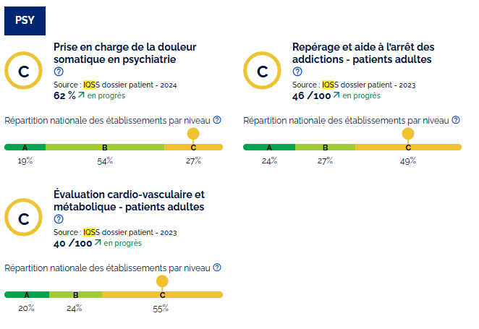Open help icon under cardio-vasculaire indicator title
The height and width of the screenshot is (329, 479).
click(x=59, y=219)
